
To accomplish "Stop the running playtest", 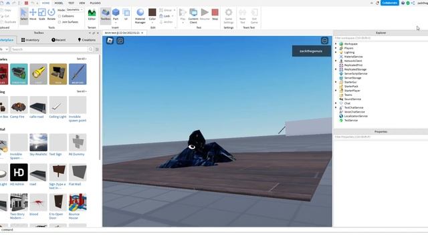I will click(x=215, y=15).
